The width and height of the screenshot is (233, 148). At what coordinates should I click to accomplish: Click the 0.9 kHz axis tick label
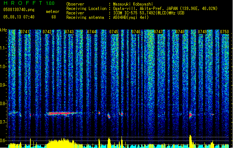click(x=3, y=85)
